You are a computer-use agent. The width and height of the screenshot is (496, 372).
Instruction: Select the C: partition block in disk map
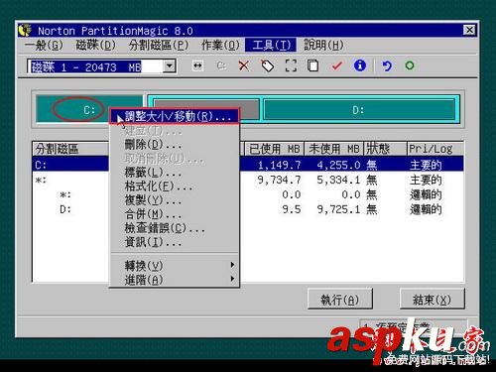[88, 109]
